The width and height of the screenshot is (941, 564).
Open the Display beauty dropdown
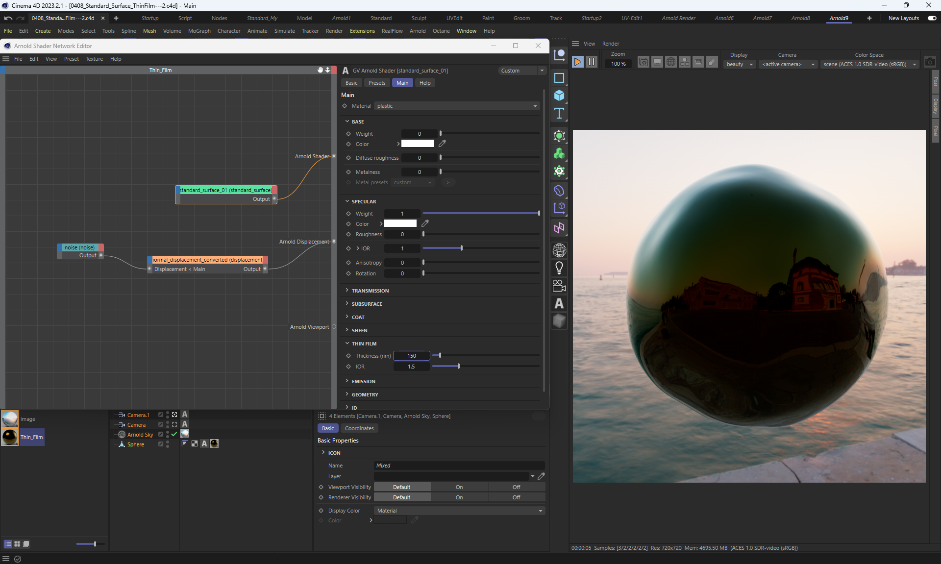pyautogui.click(x=739, y=64)
